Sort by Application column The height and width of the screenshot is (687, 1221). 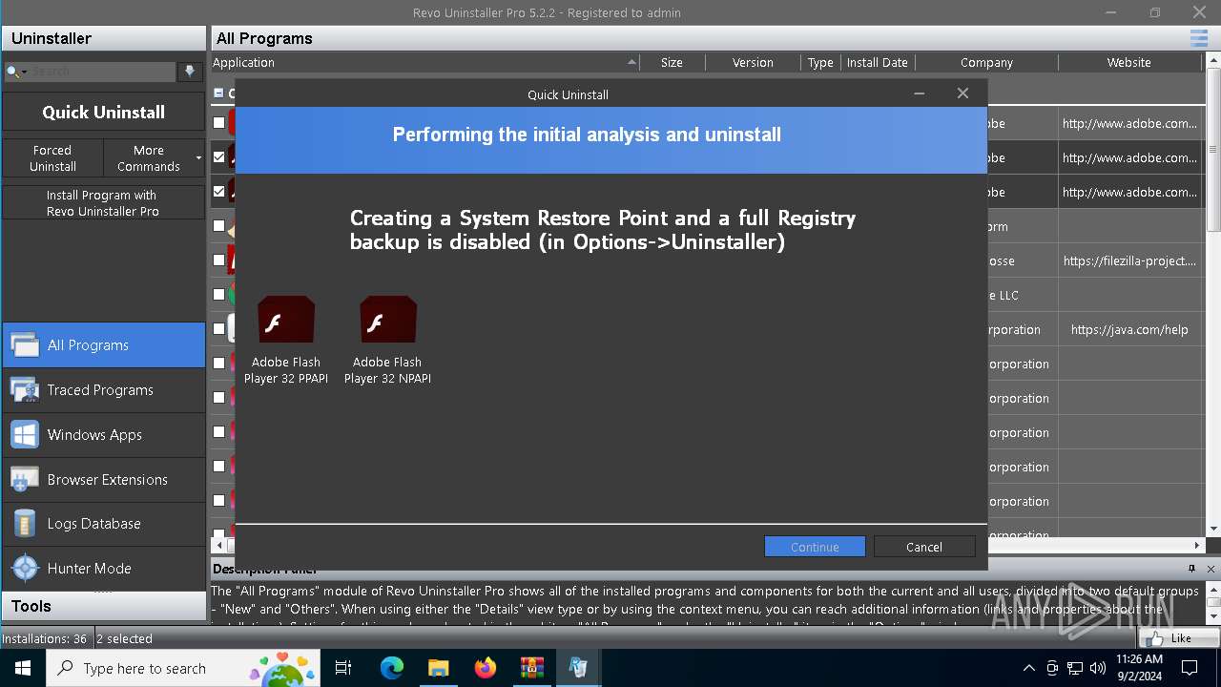[424, 62]
